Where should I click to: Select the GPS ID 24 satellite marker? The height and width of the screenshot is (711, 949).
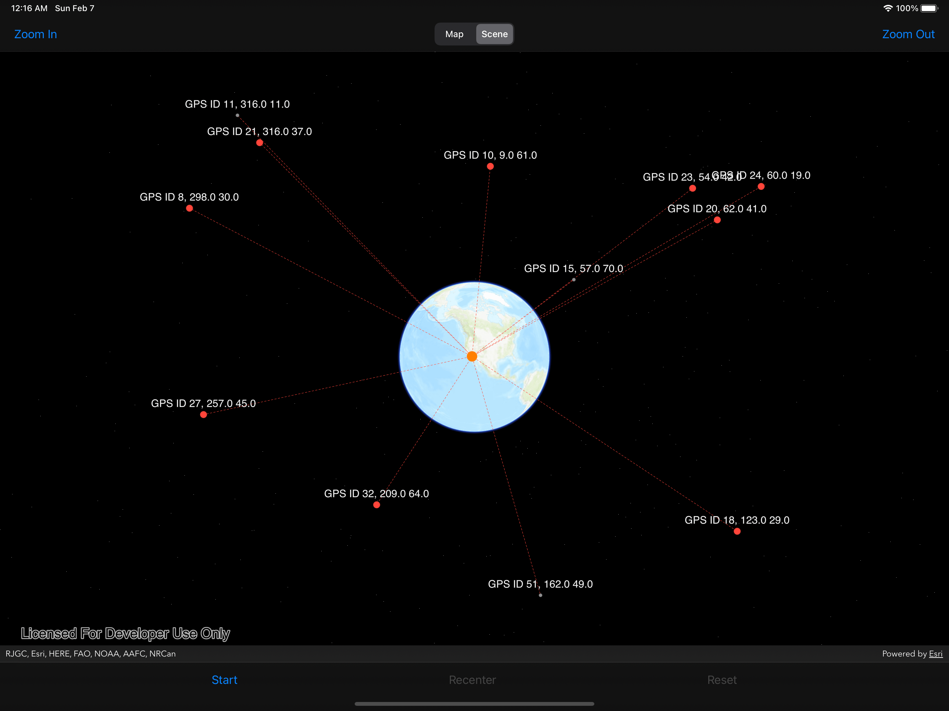click(x=761, y=186)
